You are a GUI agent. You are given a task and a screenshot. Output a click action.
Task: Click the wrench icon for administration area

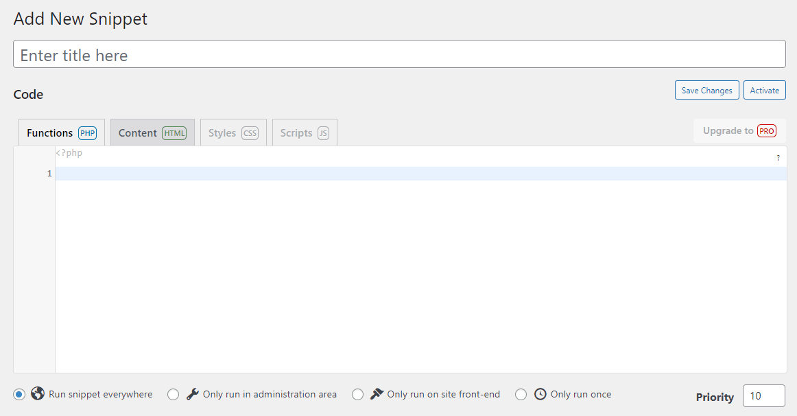[191, 394]
